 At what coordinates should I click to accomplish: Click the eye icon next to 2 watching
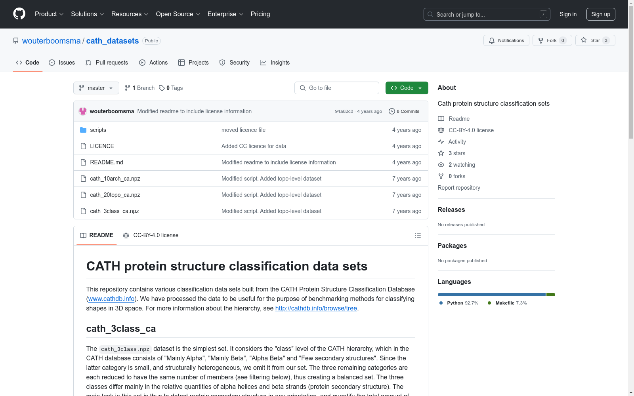click(441, 165)
